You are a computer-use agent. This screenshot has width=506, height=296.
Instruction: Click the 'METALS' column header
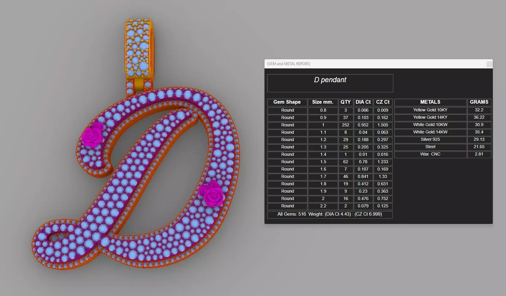pyautogui.click(x=430, y=102)
